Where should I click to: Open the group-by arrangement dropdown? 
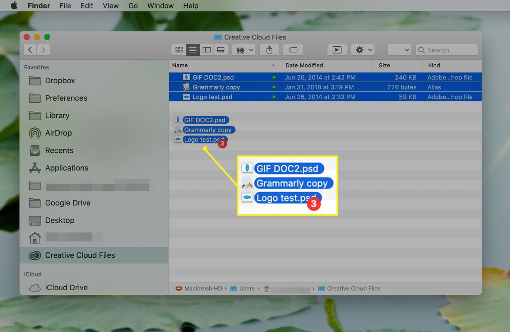pos(244,50)
